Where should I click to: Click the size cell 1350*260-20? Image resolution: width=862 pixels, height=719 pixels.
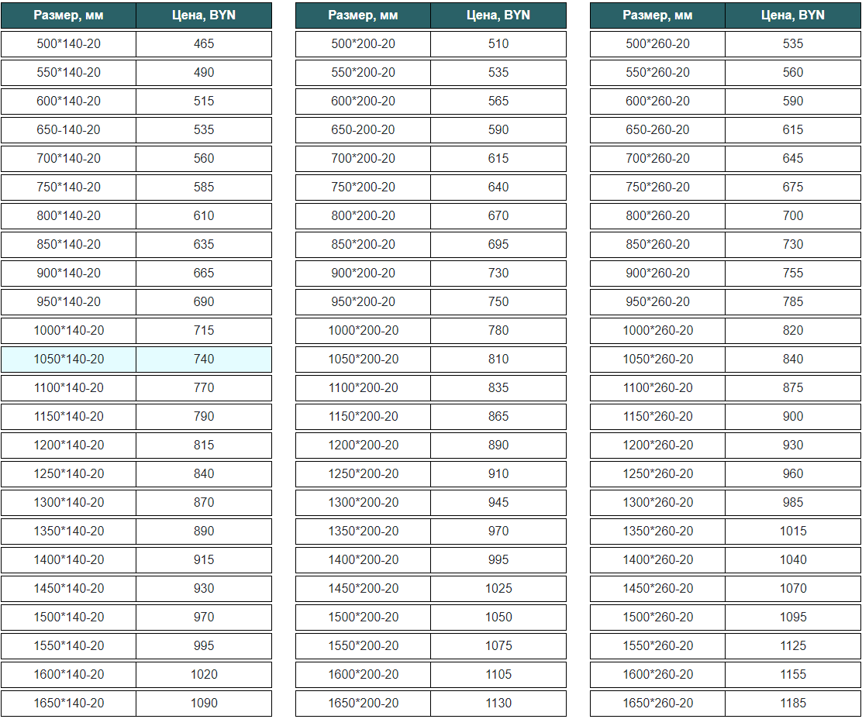658,532
